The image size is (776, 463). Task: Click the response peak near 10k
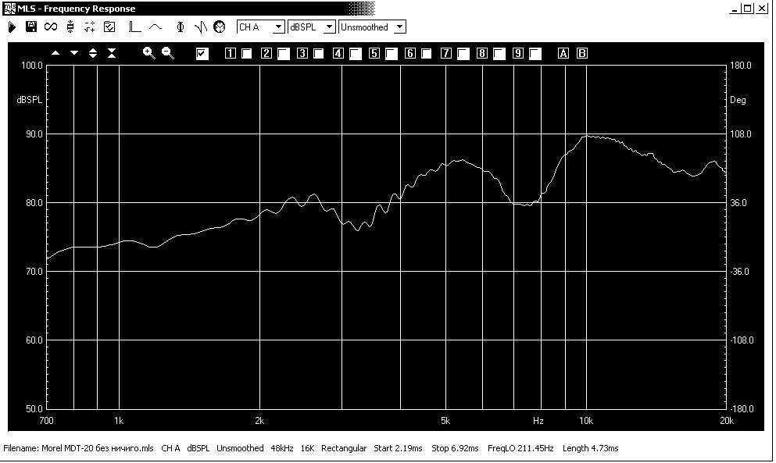pyautogui.click(x=587, y=136)
